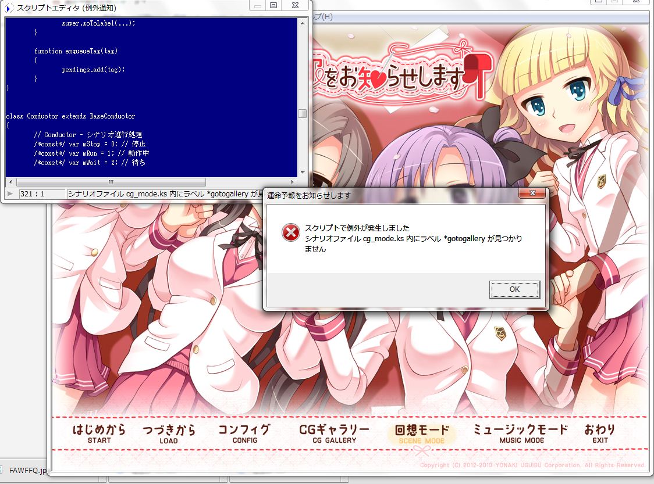Open 回想モード SCENE MODE
The image size is (654, 484).
tap(422, 433)
